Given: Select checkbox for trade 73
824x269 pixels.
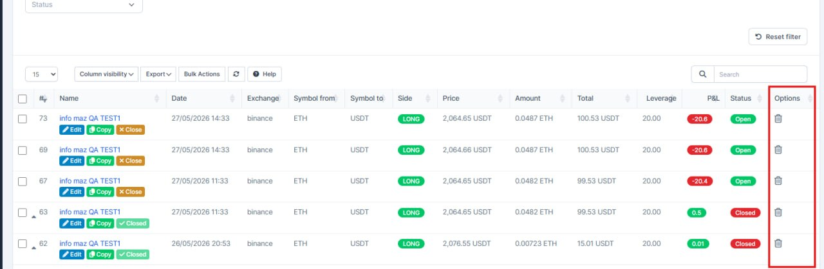Looking at the screenshot, I should pyautogui.click(x=23, y=119).
